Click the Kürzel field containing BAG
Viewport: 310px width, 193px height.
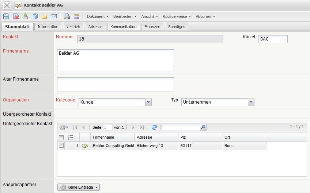pos(273,39)
